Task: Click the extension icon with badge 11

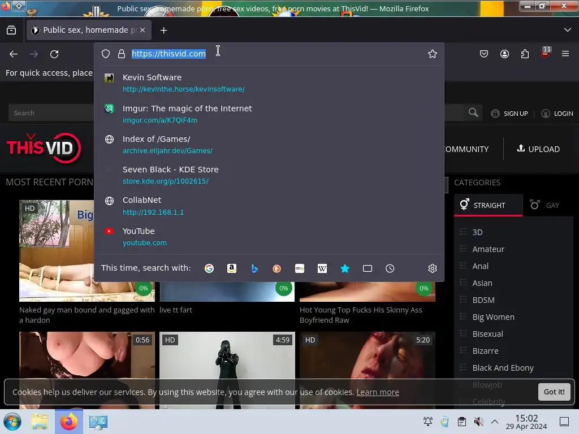Action: click(x=546, y=53)
